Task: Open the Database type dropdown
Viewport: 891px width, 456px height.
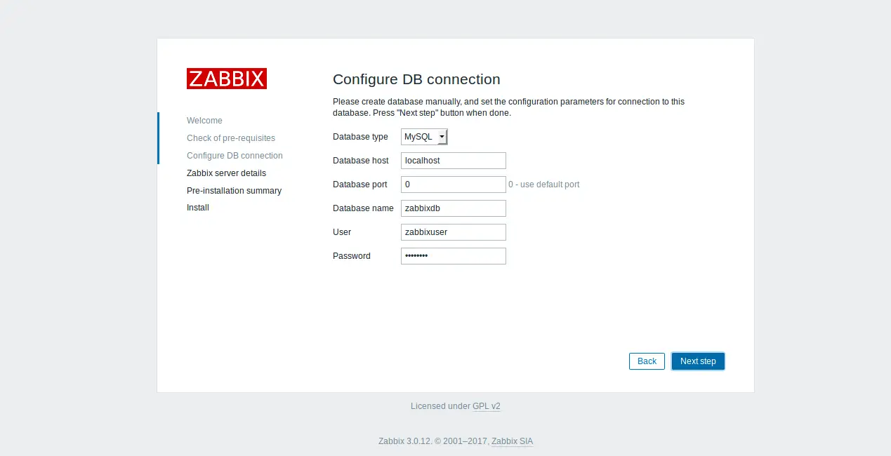Action: pyautogui.click(x=424, y=137)
